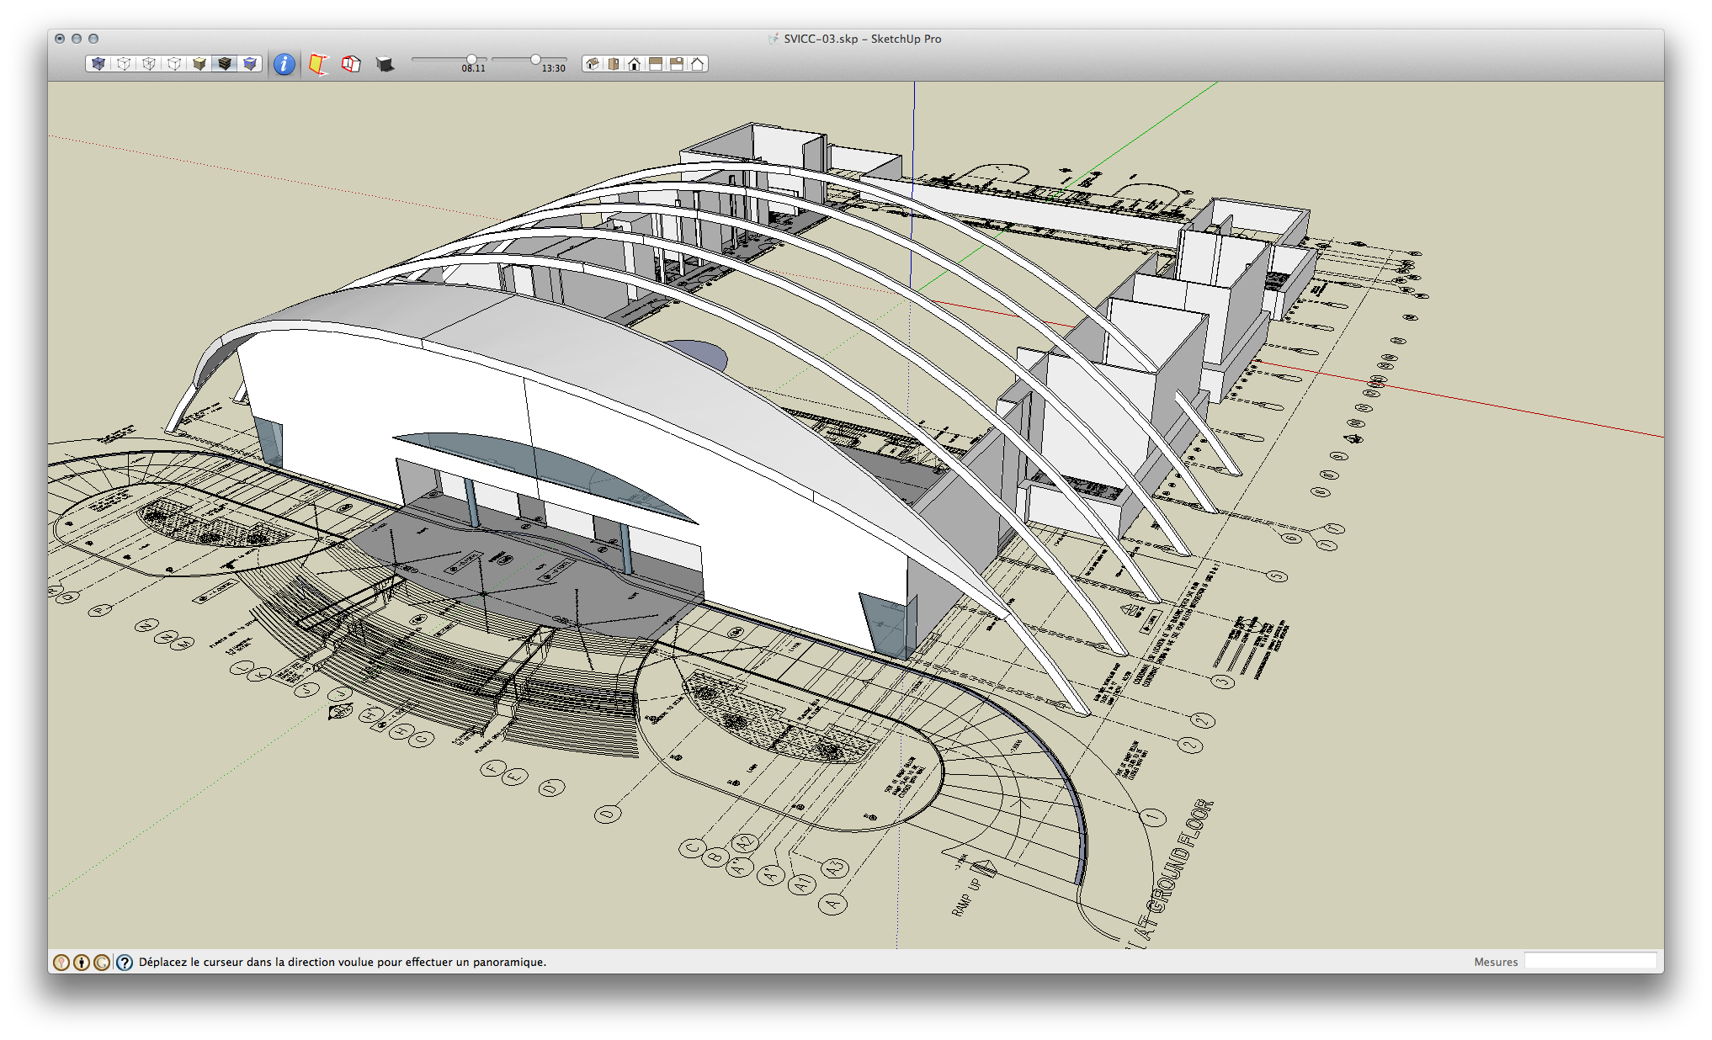Switch to Front view house icon
Screen dimensions: 1712x1040
(x=635, y=64)
